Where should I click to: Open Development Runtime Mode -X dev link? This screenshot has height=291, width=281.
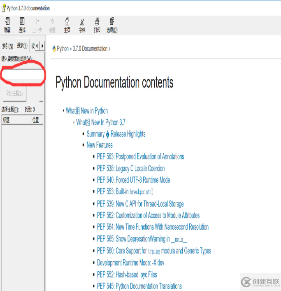pos(130,263)
